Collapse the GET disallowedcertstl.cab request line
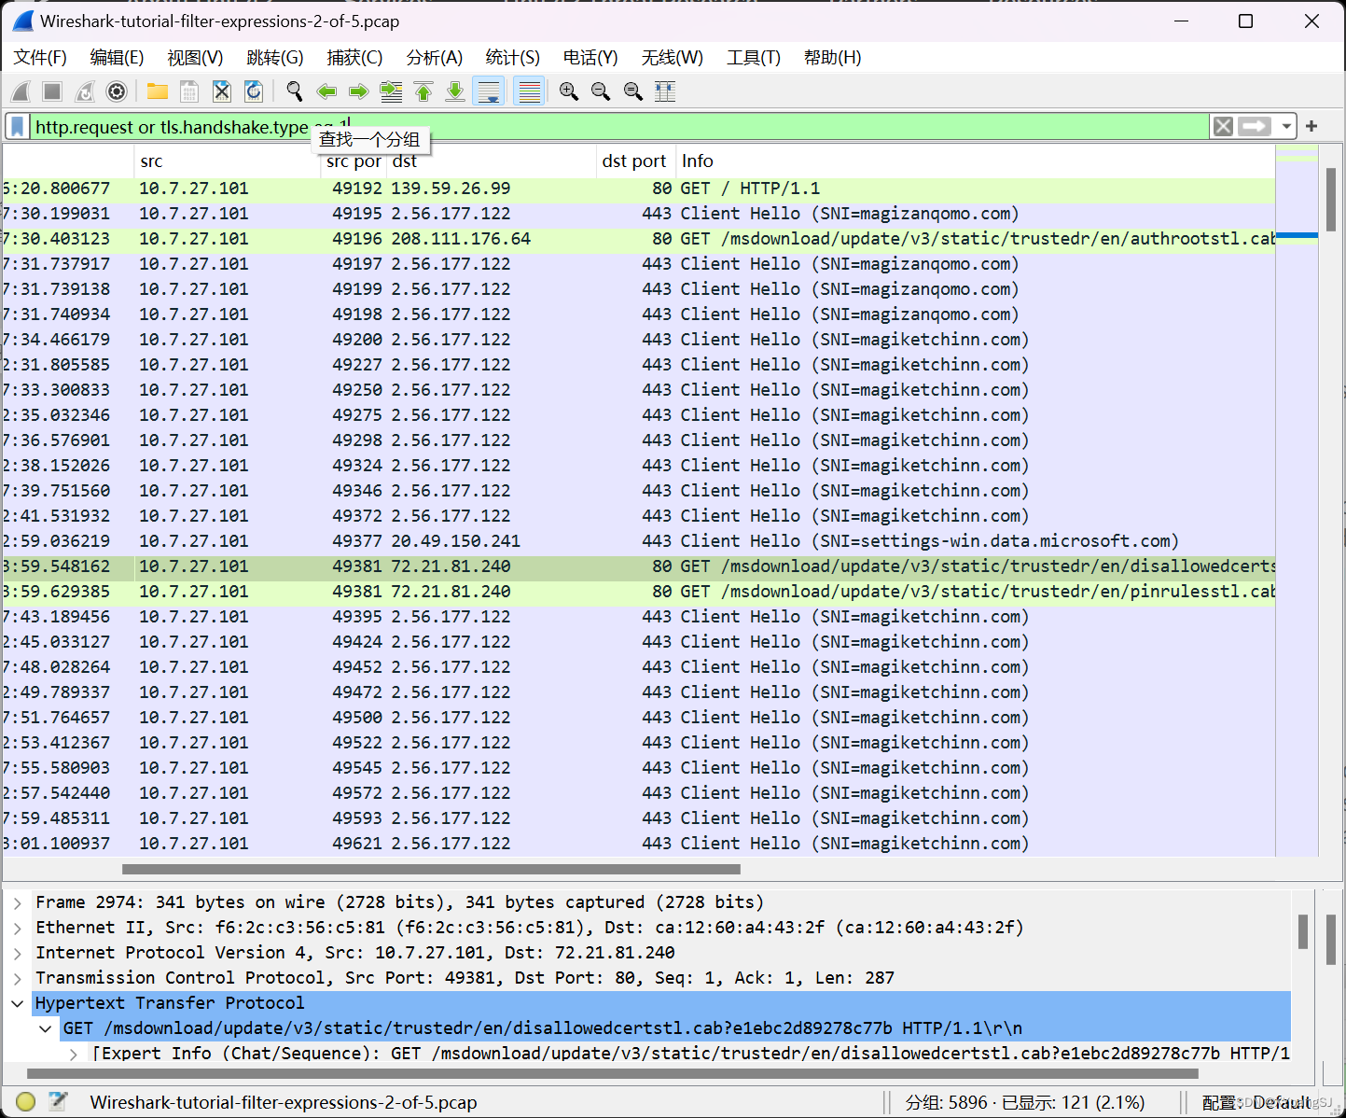Screen dimensions: 1346x1118 (x=46, y=1029)
